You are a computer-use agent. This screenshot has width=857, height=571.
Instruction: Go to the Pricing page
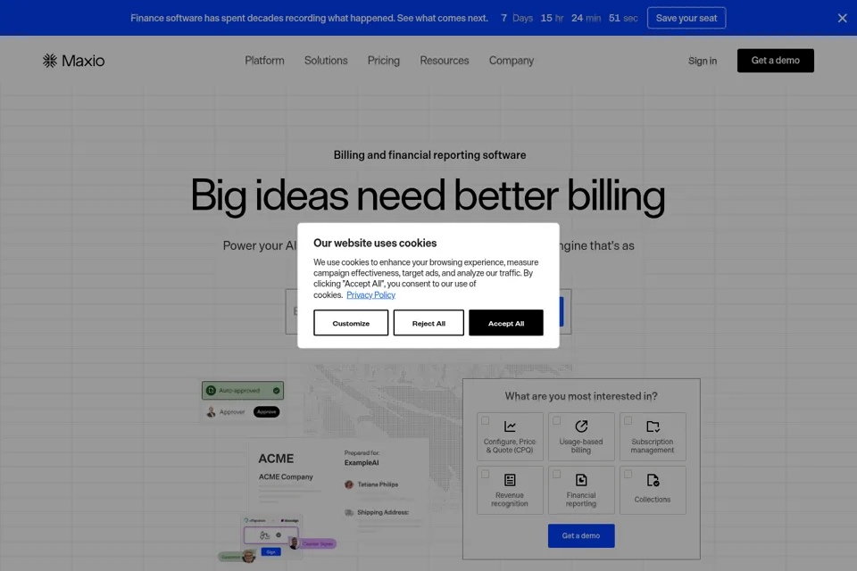coord(384,61)
